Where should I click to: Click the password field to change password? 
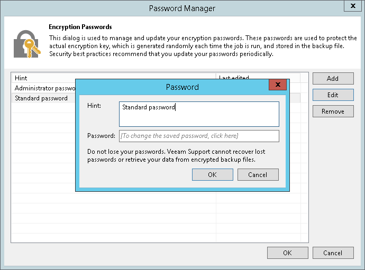199,136
